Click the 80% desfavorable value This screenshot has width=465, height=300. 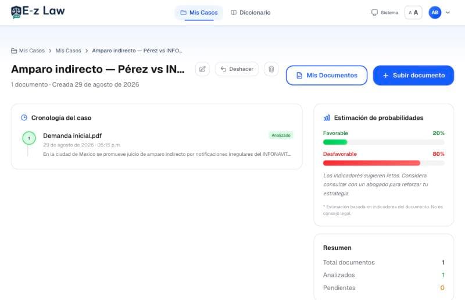[438, 154]
